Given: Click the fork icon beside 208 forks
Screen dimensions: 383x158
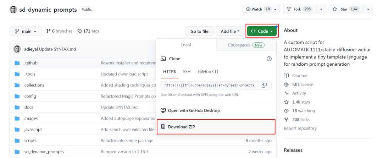Looking at the screenshot, I should (286, 120).
